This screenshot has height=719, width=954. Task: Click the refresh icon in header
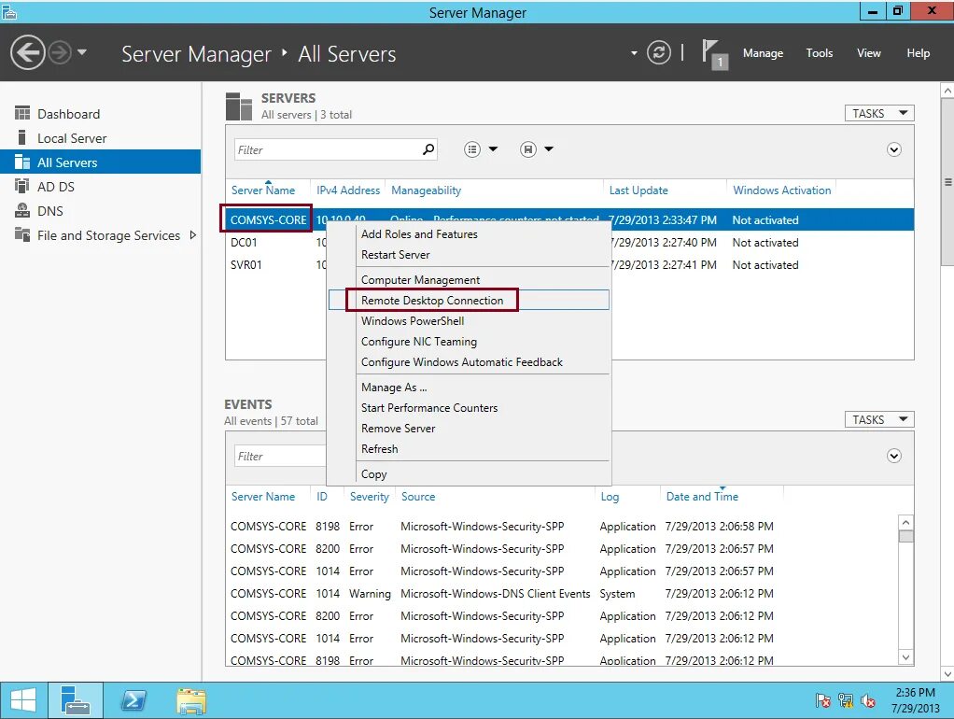click(x=658, y=52)
